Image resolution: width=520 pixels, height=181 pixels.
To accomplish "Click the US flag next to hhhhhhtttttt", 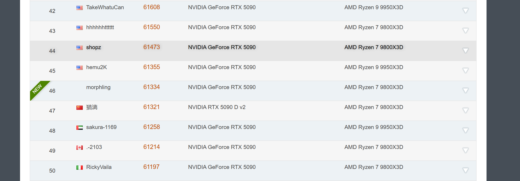I will coord(79,28).
